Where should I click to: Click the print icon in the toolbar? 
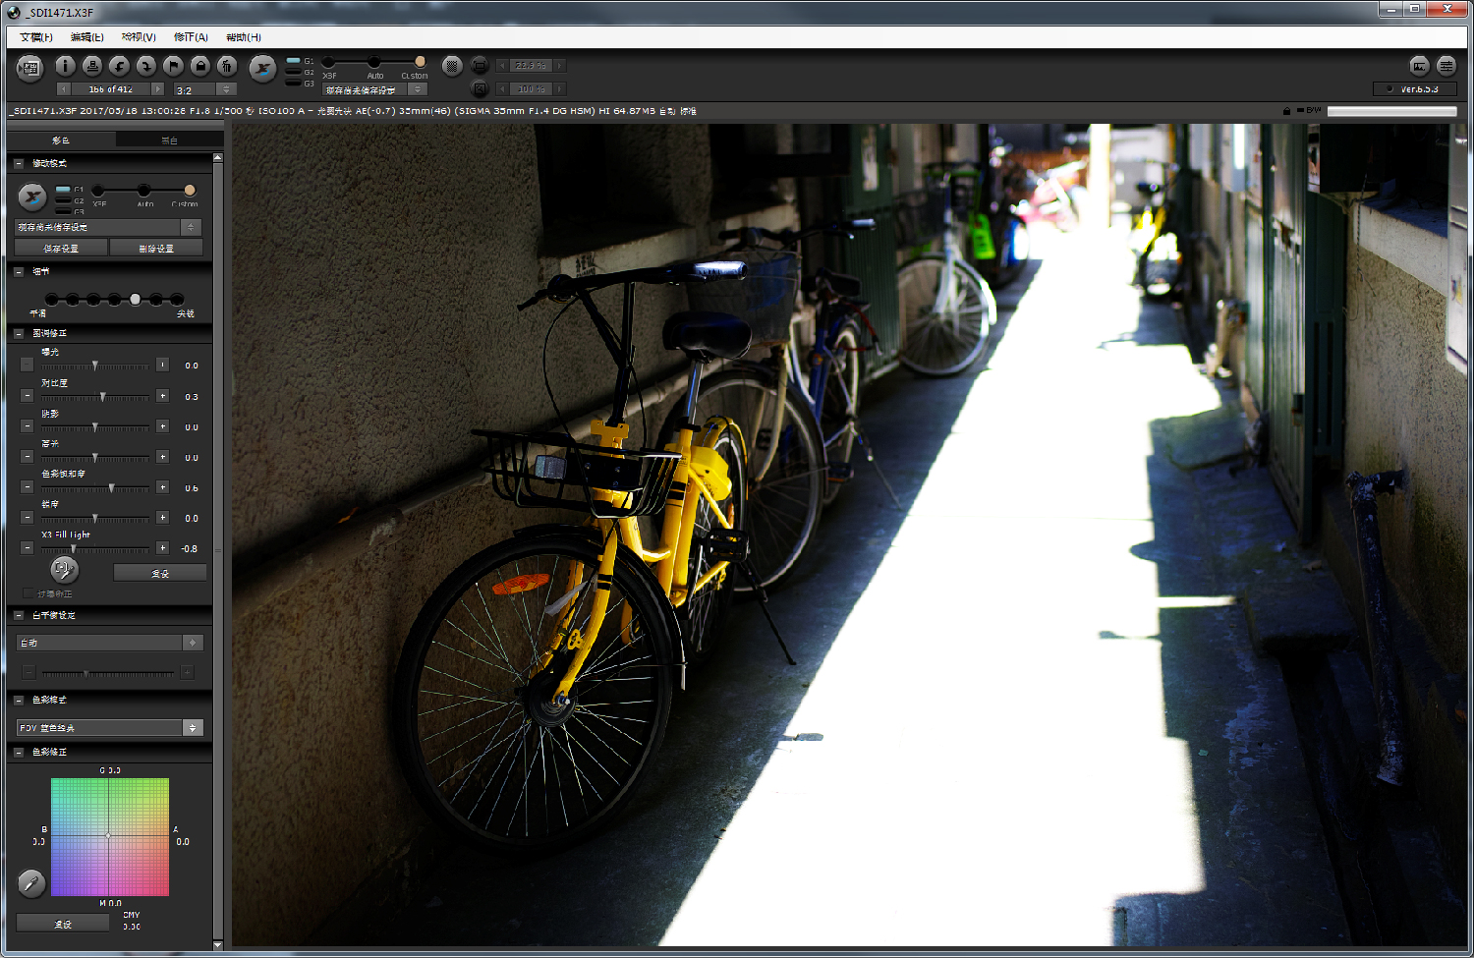(x=92, y=66)
